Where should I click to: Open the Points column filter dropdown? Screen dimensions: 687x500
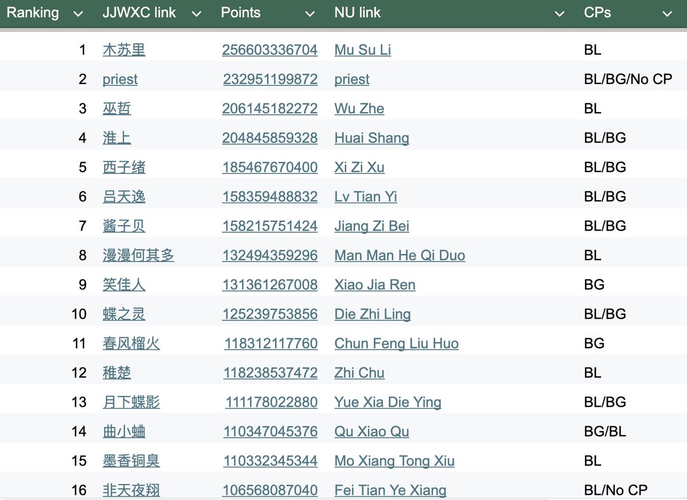[310, 13]
